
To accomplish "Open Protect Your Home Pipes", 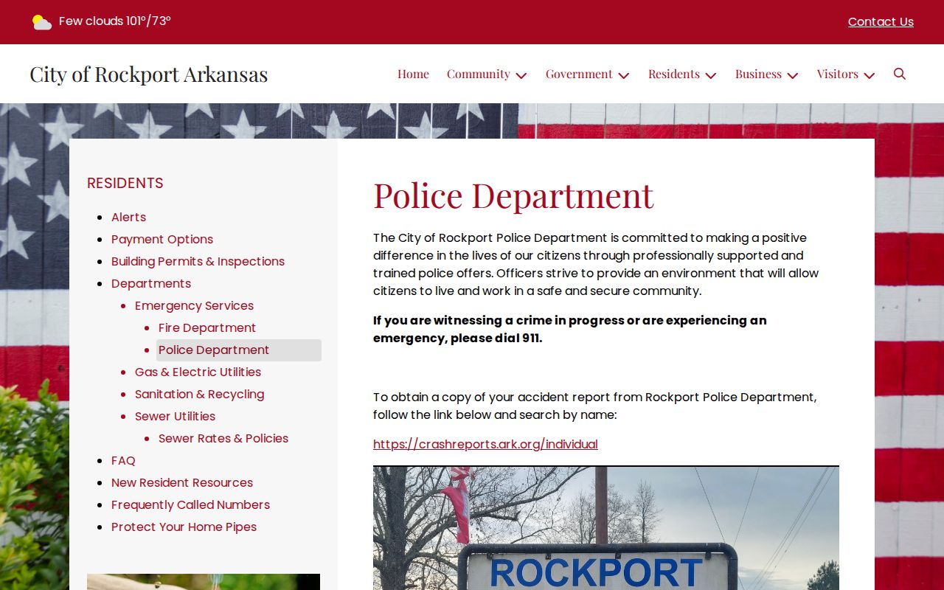I will pyautogui.click(x=184, y=527).
